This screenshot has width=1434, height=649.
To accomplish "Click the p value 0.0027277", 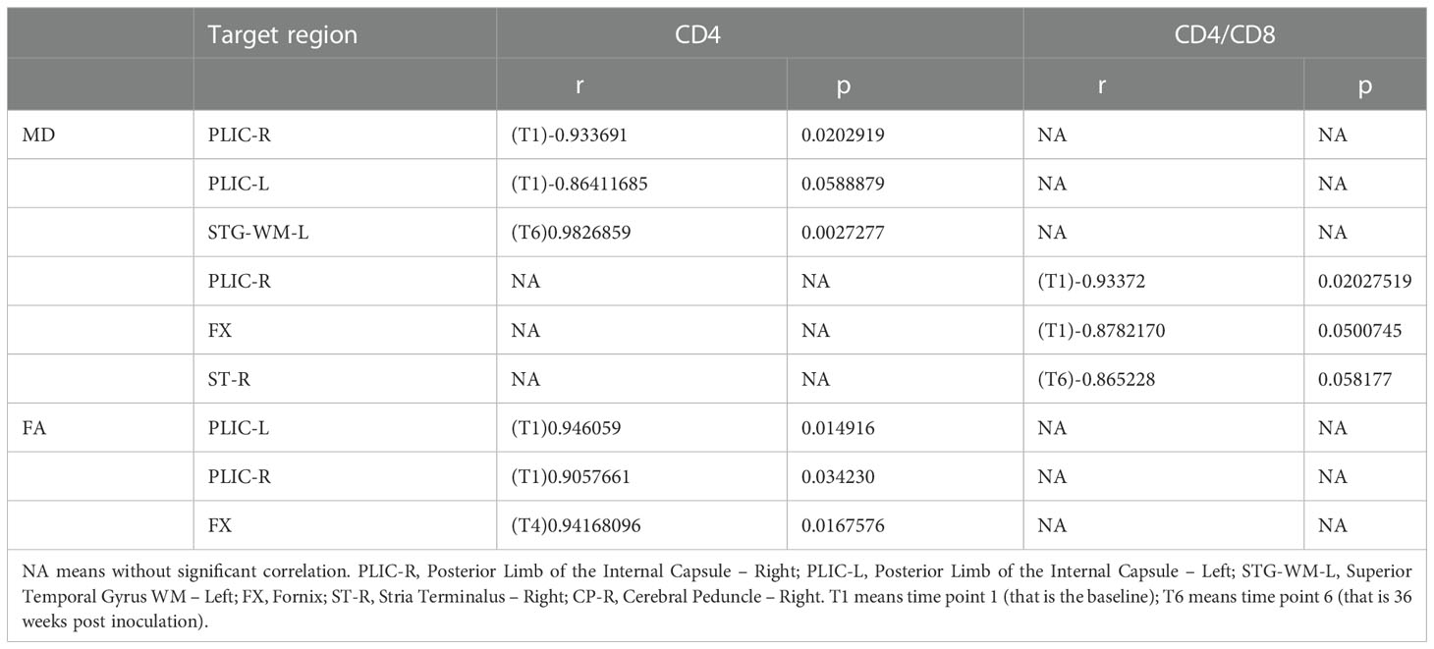I will (843, 233).
